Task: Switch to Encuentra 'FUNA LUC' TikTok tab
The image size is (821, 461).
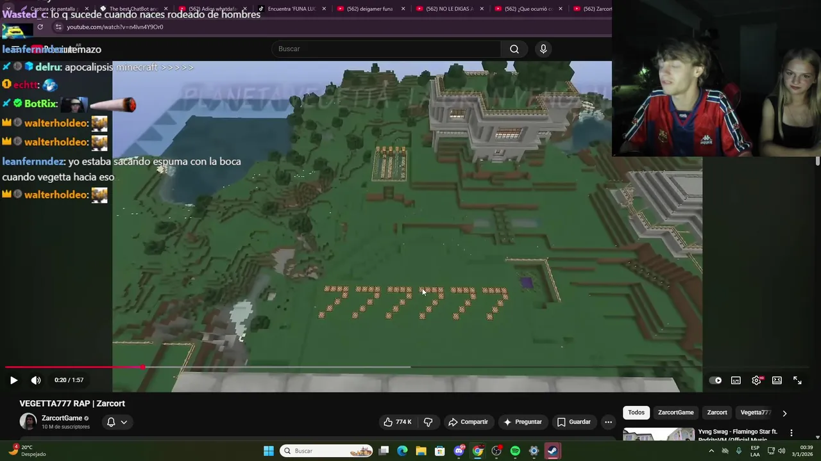Action: 292,9
